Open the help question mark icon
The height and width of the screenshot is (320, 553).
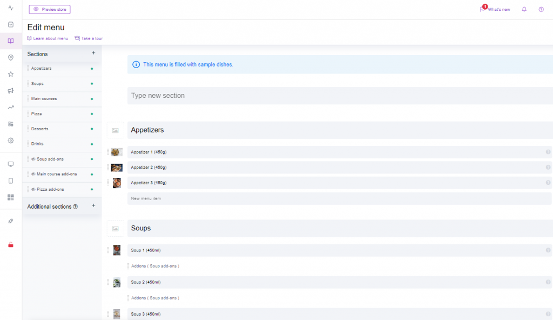point(541,9)
